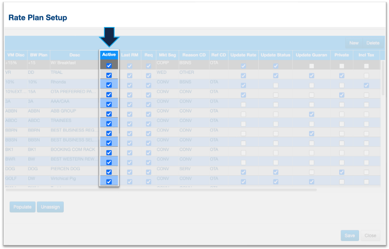Toggle Update Status checkbox for TRIAL row
The image size is (389, 249).
click(275, 76)
